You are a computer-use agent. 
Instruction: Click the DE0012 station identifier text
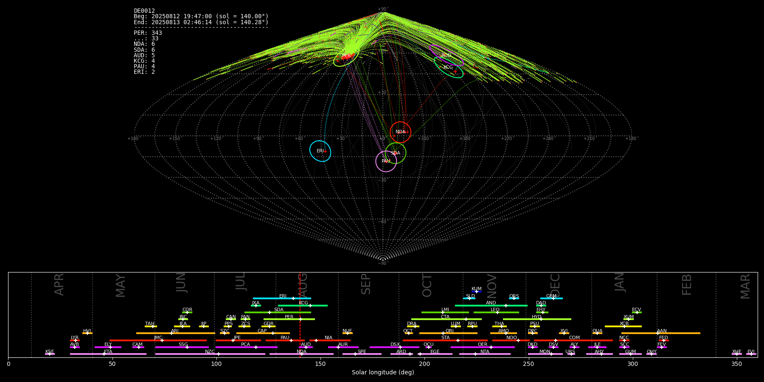coord(144,11)
